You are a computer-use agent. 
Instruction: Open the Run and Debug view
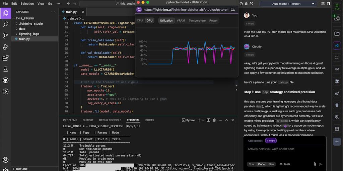[x=6, y=47]
